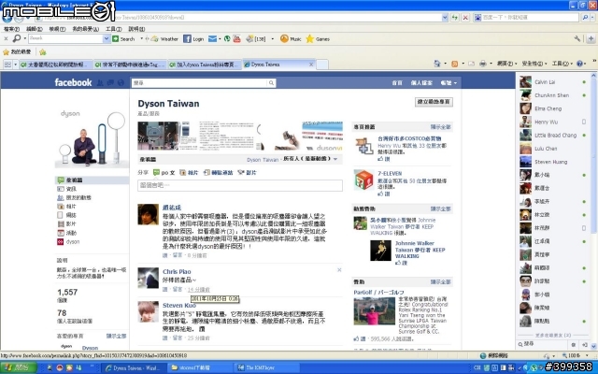
Task: Click the magnifier in Facebook search box
Action: pyautogui.click(x=271, y=83)
